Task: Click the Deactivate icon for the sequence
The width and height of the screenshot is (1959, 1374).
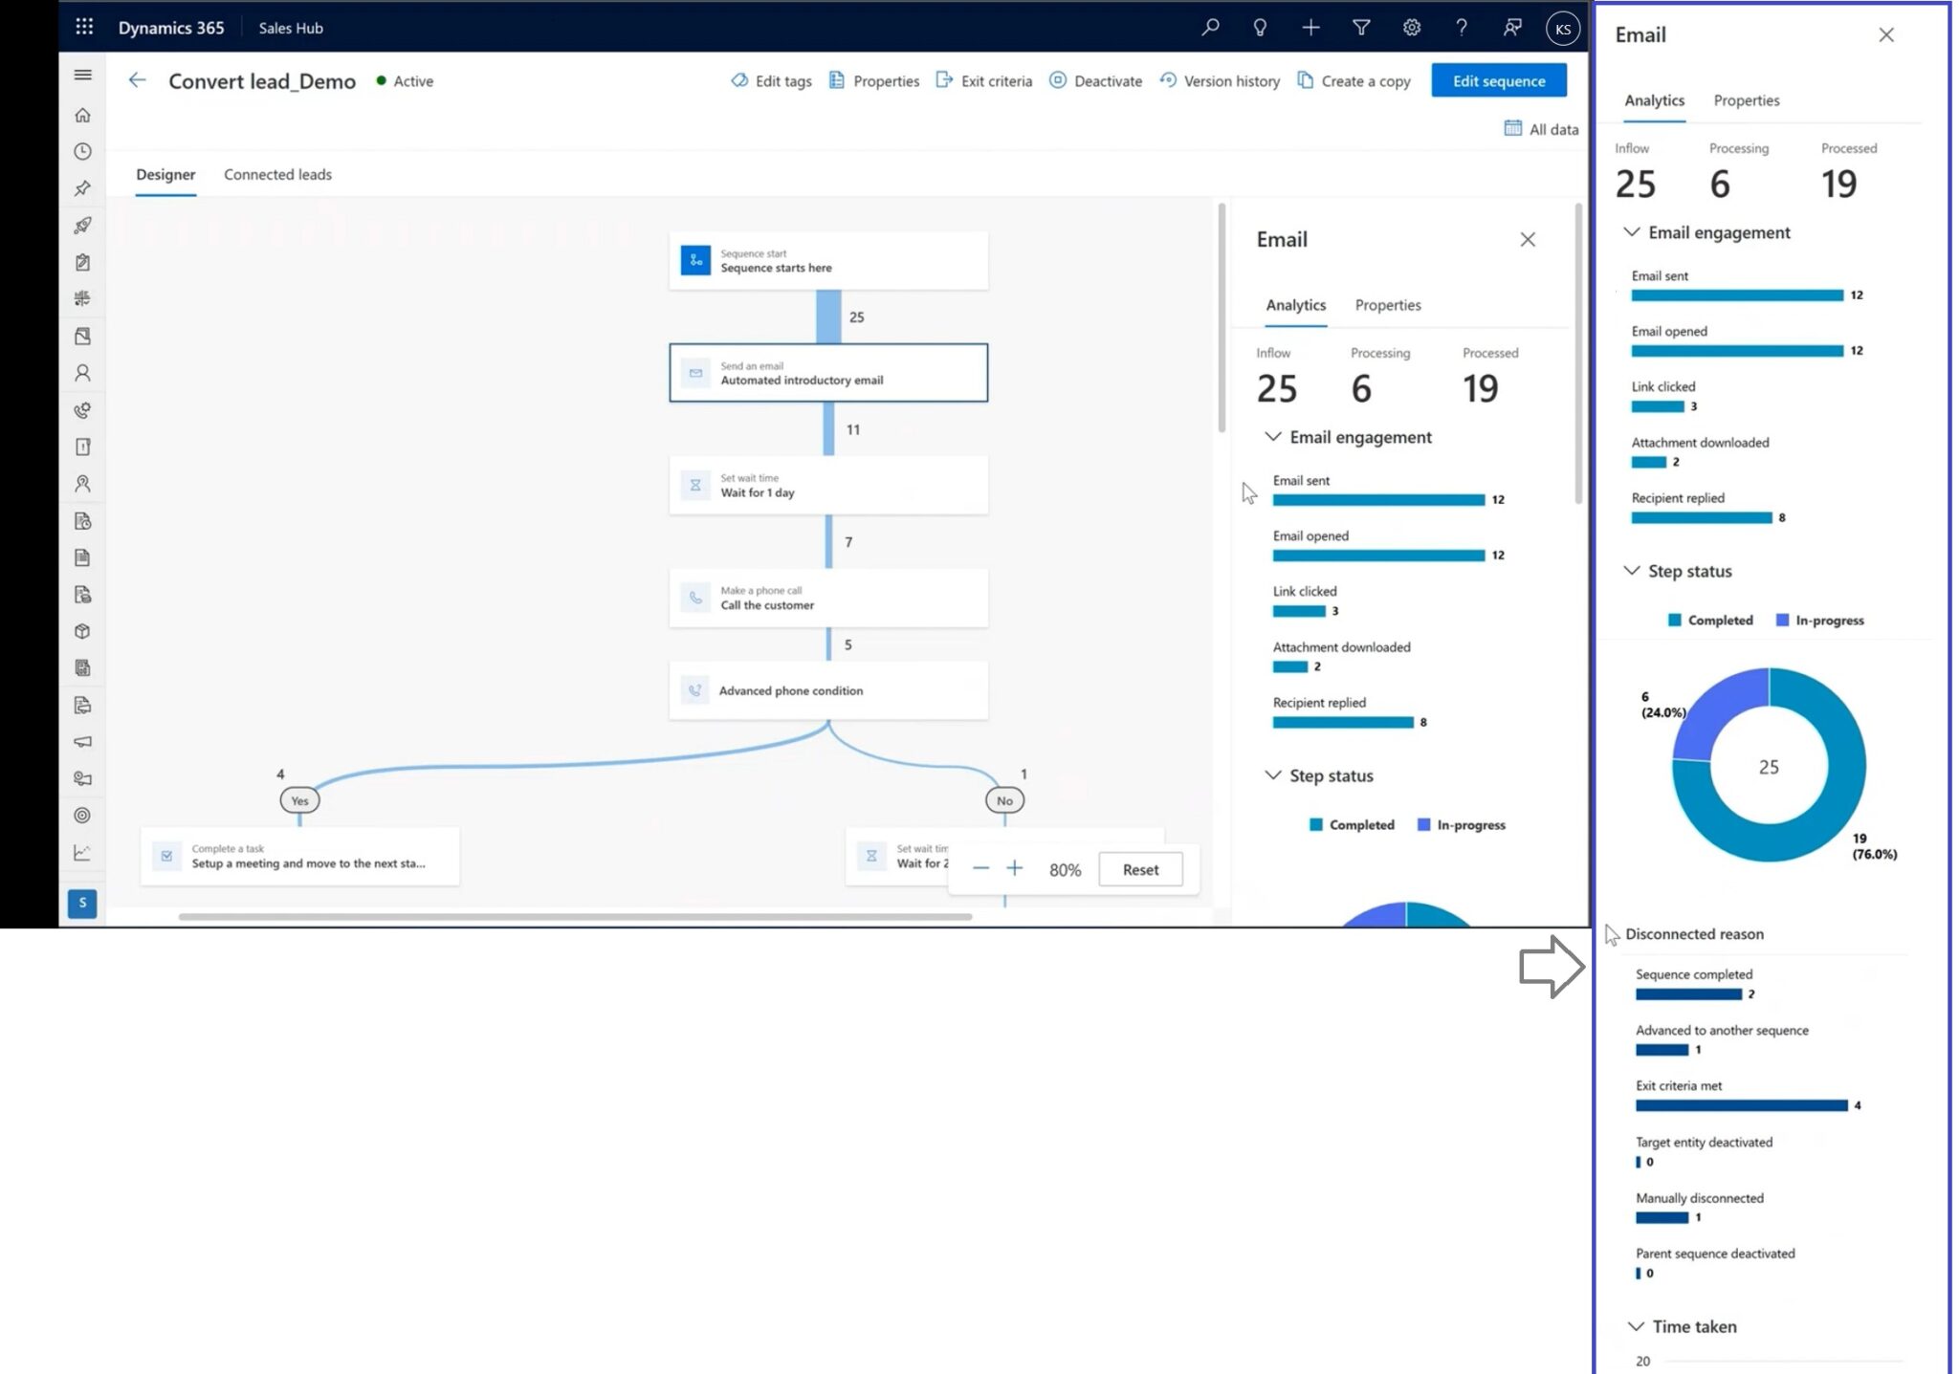Action: click(x=1056, y=80)
